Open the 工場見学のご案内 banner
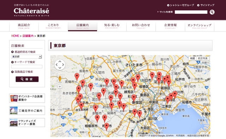Screen dimensions: 226x139 coord(27,110)
